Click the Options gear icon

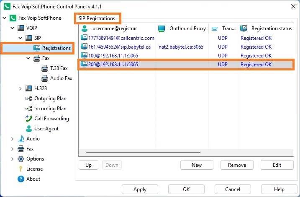click(21, 159)
